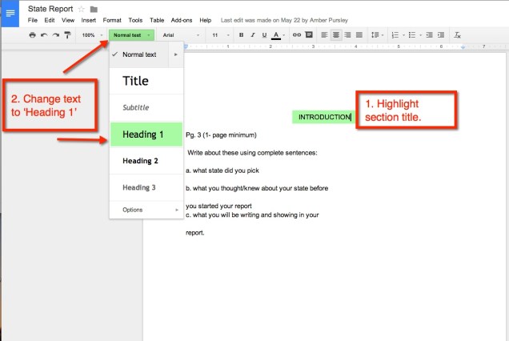509x341 pixels.
Task: Click the font size 11 field
Action: click(x=216, y=35)
